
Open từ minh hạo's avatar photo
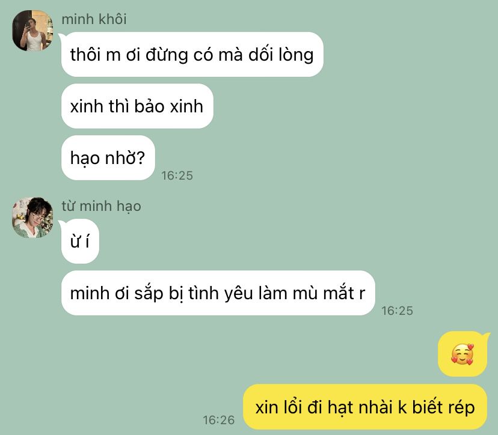pos(32,218)
